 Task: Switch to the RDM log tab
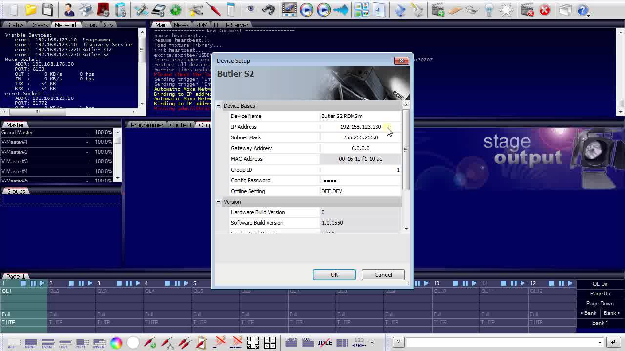(201, 25)
